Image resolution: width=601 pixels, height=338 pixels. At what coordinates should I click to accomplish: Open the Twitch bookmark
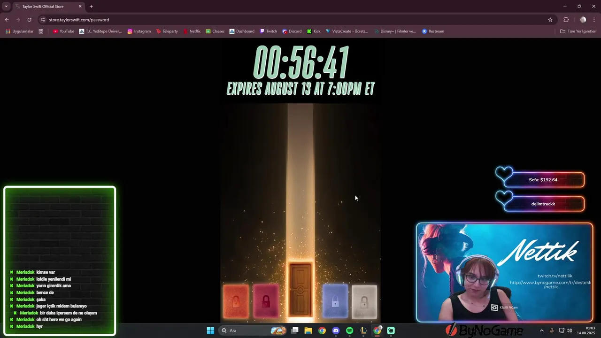(x=268, y=31)
